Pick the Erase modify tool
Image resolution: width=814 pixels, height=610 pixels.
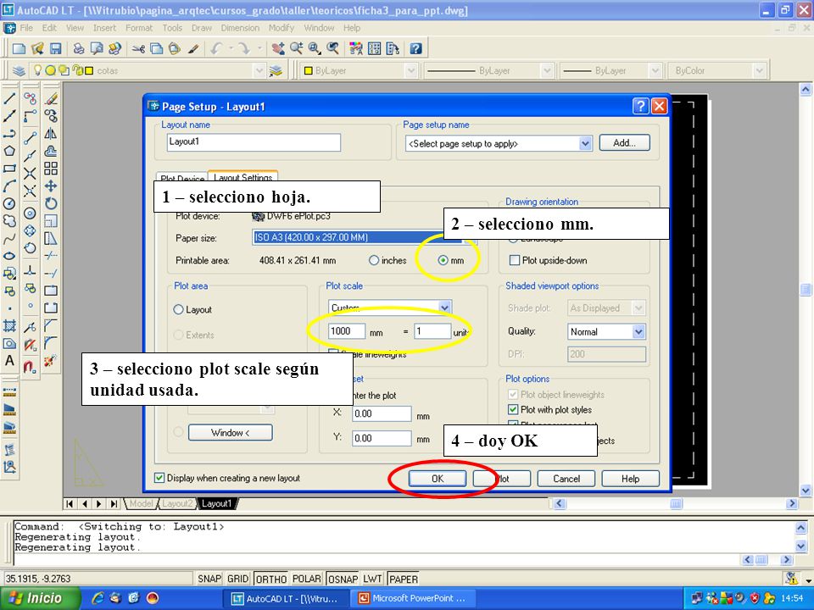51,98
